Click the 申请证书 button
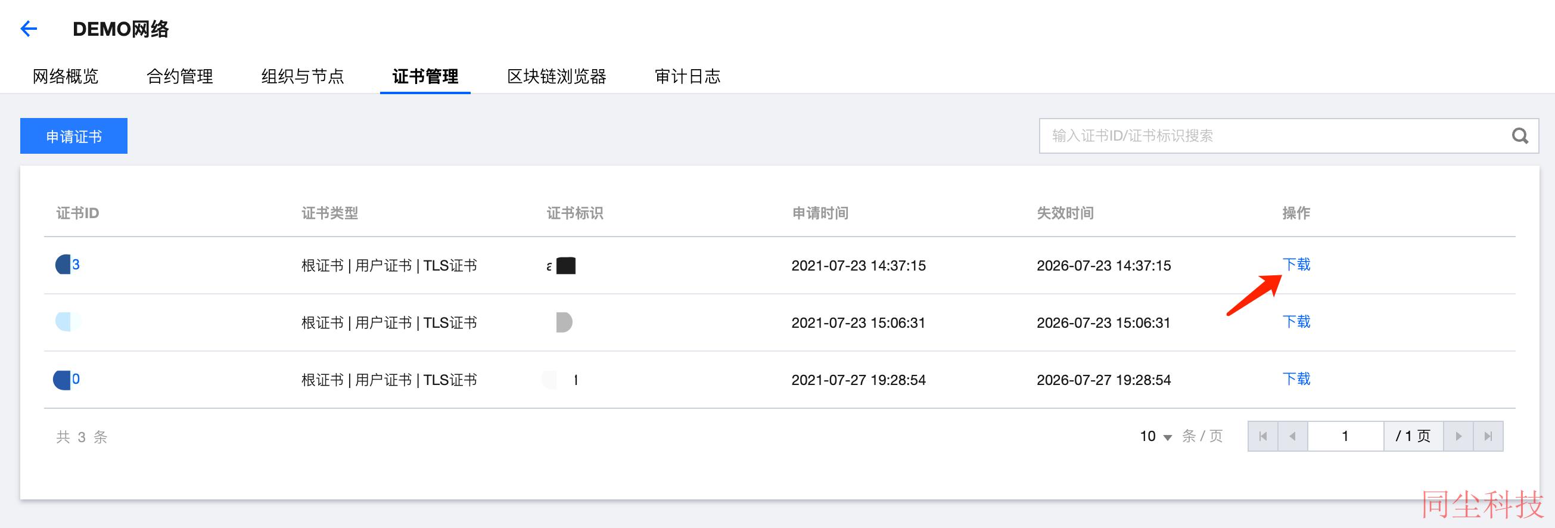Screen dimensions: 1555x528 (74, 136)
